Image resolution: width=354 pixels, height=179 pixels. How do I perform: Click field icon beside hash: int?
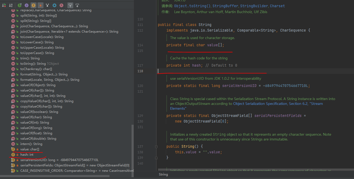point(13,155)
